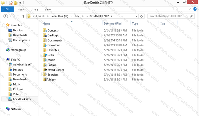Select the Saved Games folder icon
Viewport: 199px width, 116px height.
tap(45, 70)
